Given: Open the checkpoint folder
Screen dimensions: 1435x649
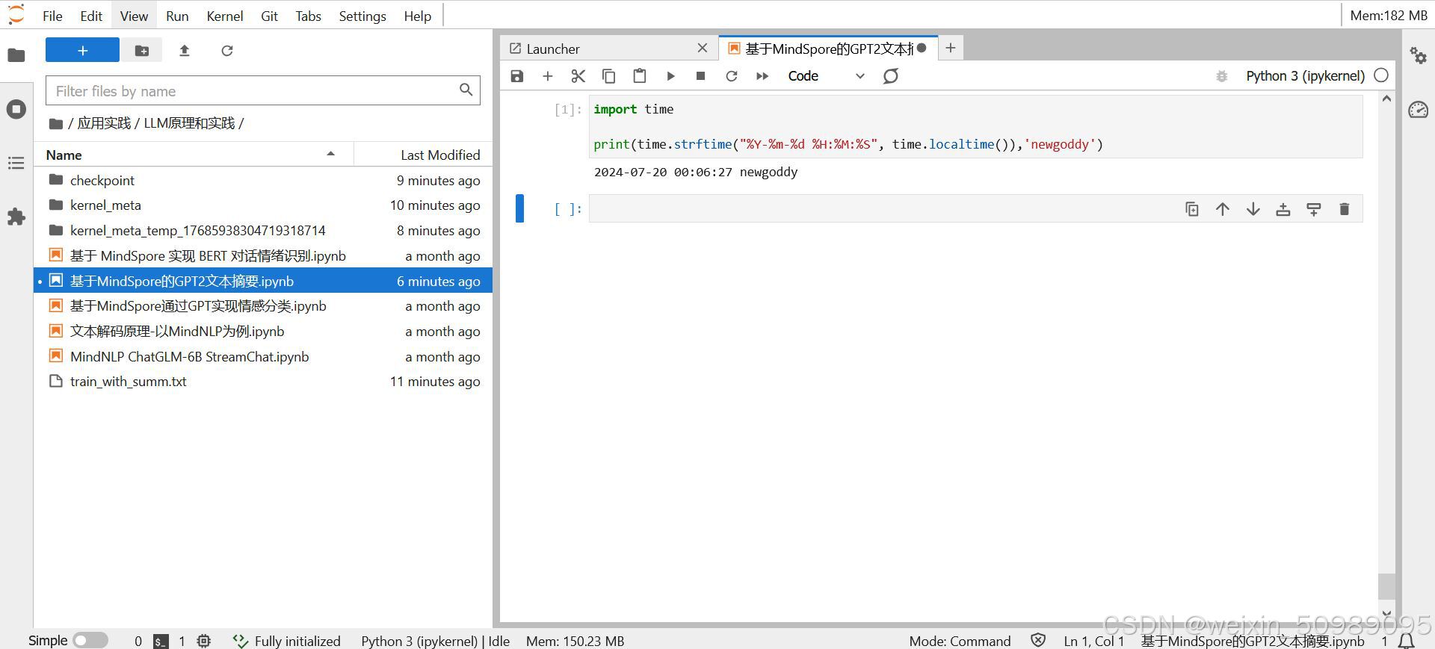Looking at the screenshot, I should point(263,180).
